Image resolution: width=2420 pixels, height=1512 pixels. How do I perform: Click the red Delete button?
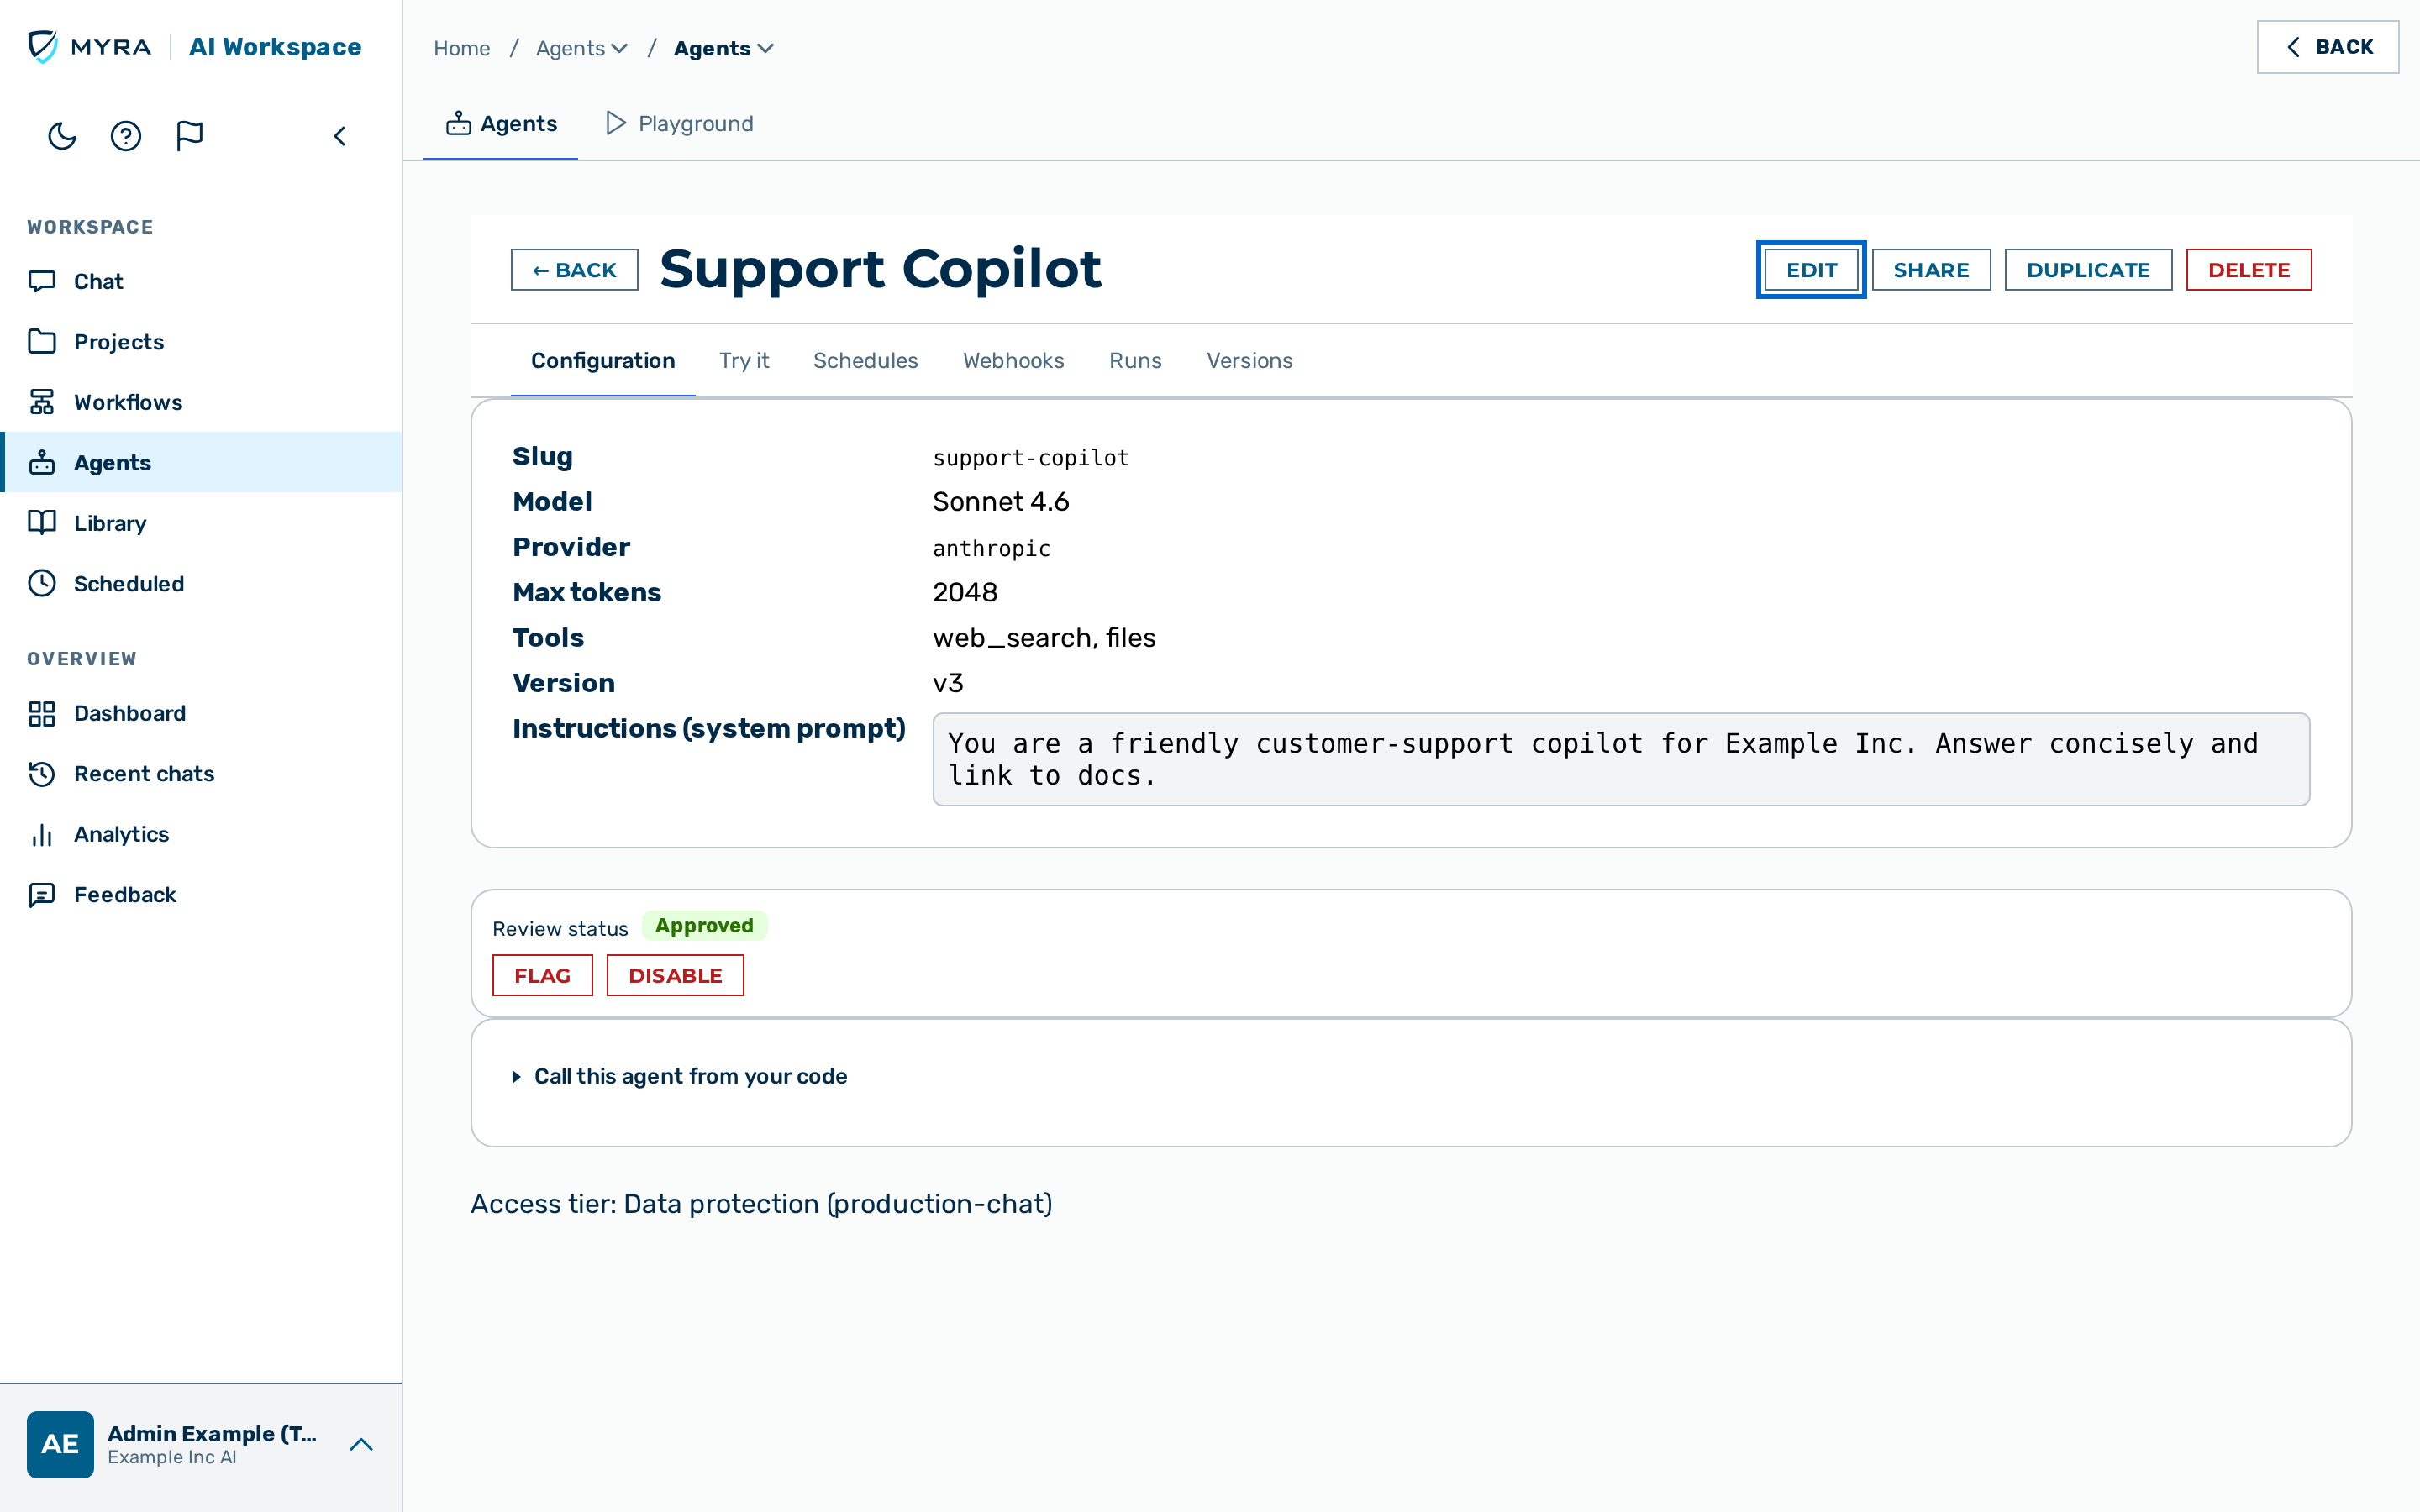[x=2248, y=270]
